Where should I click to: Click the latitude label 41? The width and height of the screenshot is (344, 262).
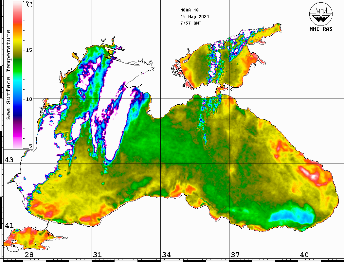pos(9,225)
